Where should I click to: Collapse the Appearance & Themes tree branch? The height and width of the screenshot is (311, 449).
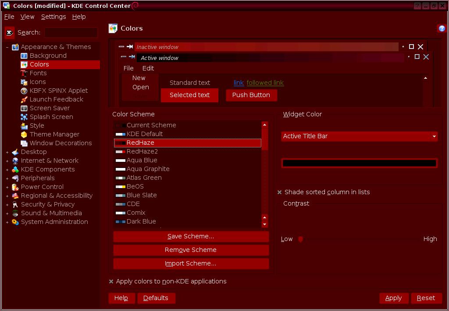[7, 47]
